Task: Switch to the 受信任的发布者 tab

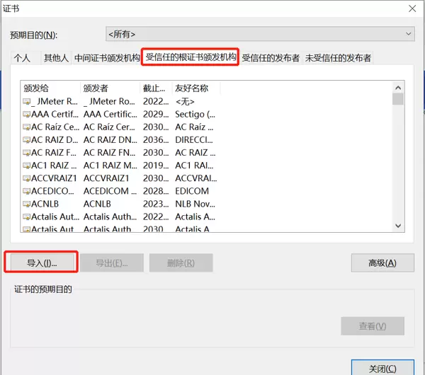Action: 271,58
